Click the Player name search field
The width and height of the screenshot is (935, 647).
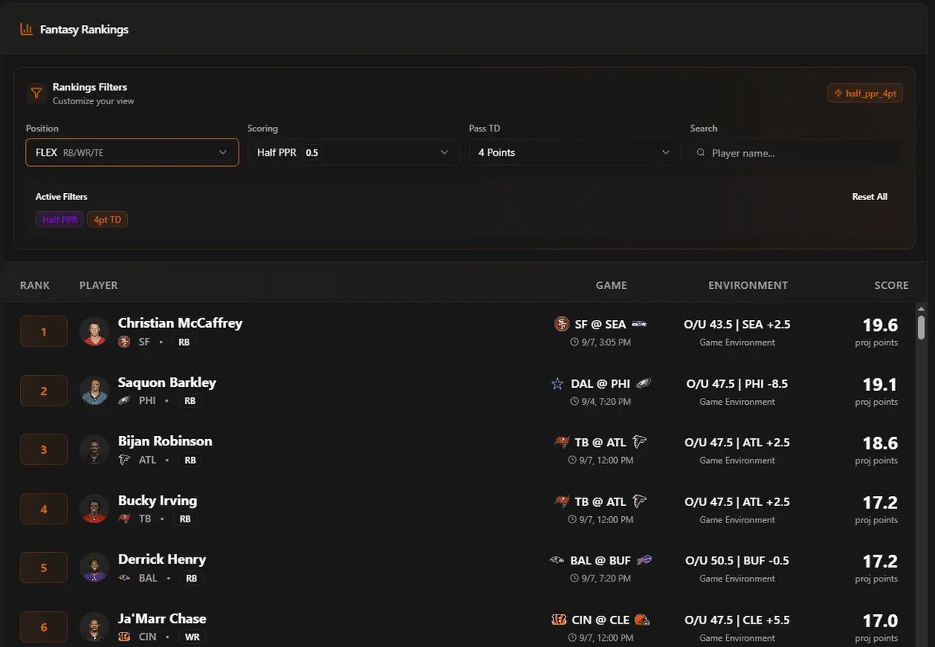tap(796, 153)
